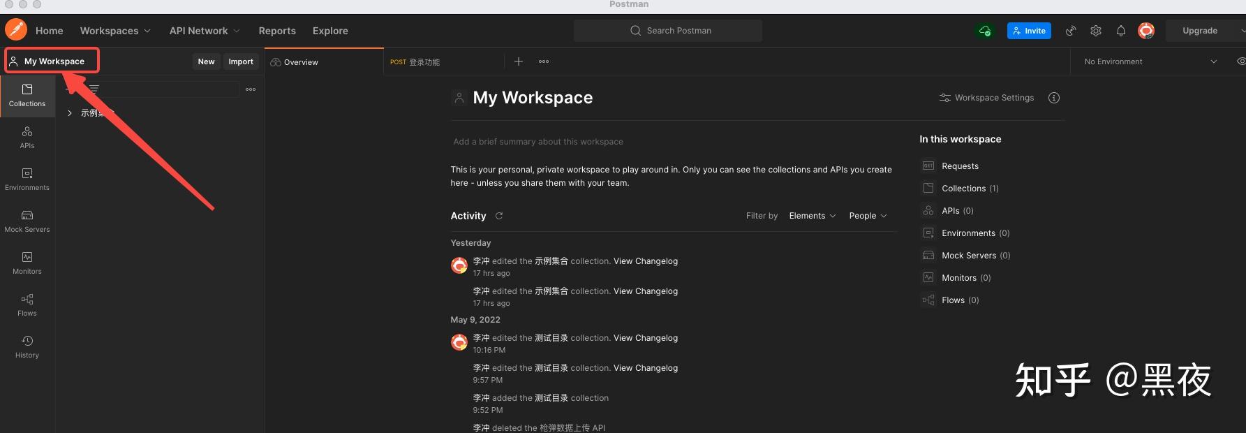Click the workspace info icon
The width and height of the screenshot is (1246, 433).
pyautogui.click(x=1054, y=98)
